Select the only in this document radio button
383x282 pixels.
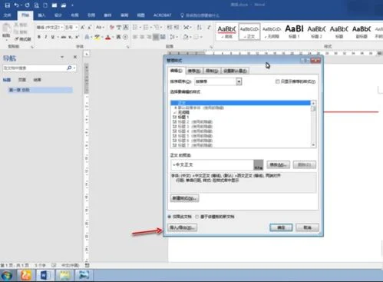coord(170,217)
